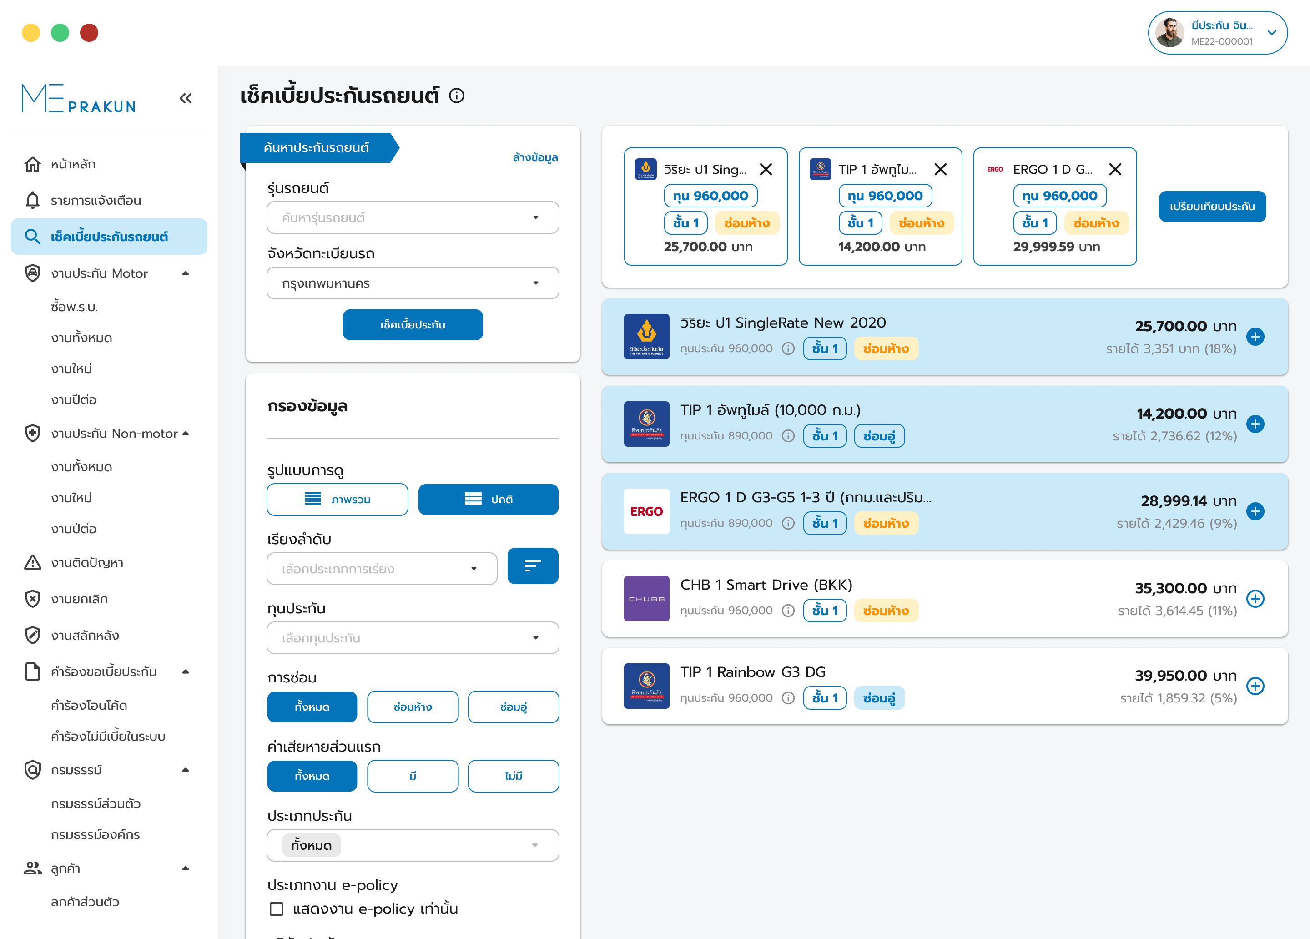This screenshot has width=1310, height=939.
Task: Remove the TIP 1 comparison card
Action: click(940, 169)
